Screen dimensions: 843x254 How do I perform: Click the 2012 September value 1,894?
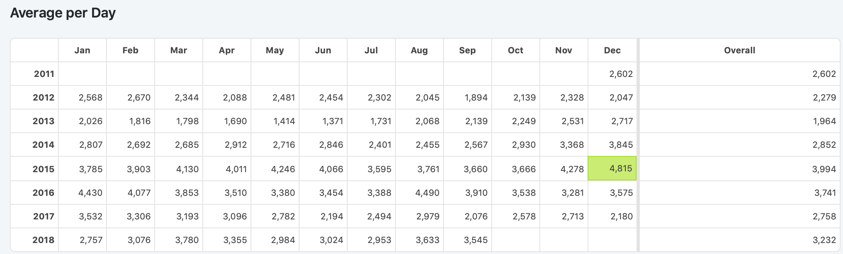(x=476, y=98)
